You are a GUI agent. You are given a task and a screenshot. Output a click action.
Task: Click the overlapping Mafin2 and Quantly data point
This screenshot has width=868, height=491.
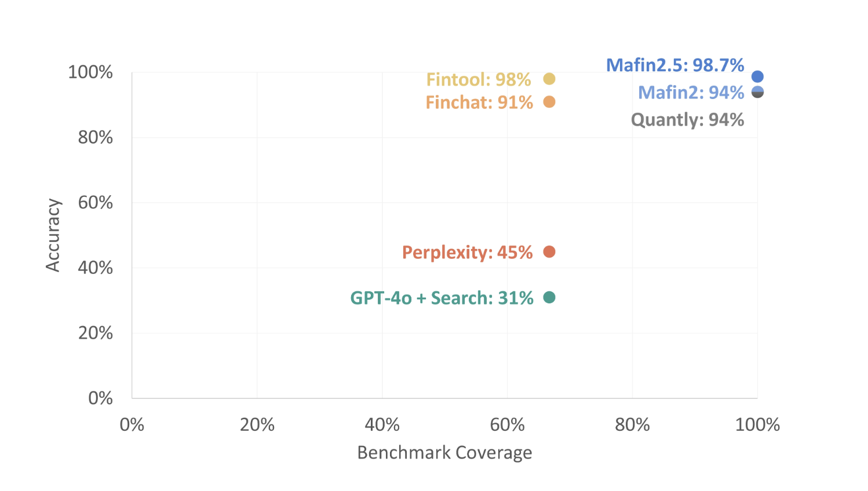click(757, 92)
